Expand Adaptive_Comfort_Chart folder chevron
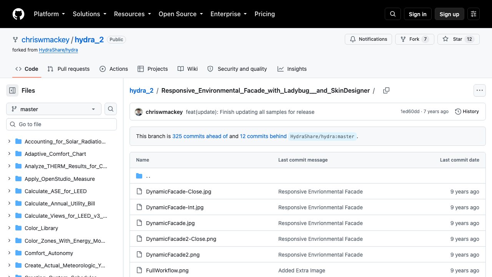 (x=9, y=154)
